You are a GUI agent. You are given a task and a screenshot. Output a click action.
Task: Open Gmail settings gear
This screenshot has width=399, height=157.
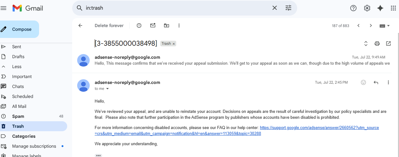click(367, 8)
